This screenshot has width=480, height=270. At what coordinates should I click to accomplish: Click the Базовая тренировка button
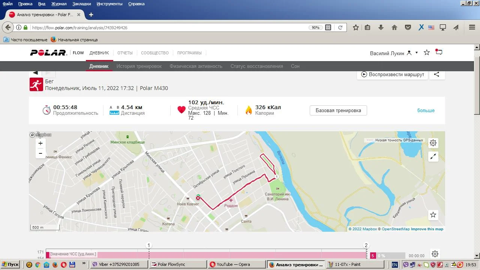tap(338, 111)
